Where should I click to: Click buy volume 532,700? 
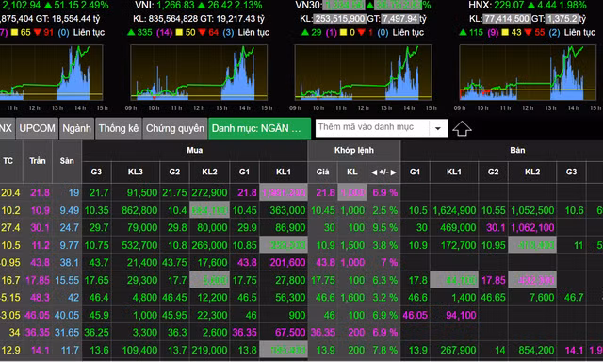[x=139, y=245]
